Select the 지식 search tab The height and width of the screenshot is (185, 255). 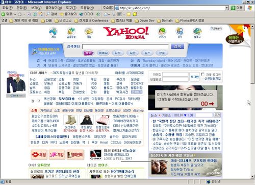tap(118, 53)
